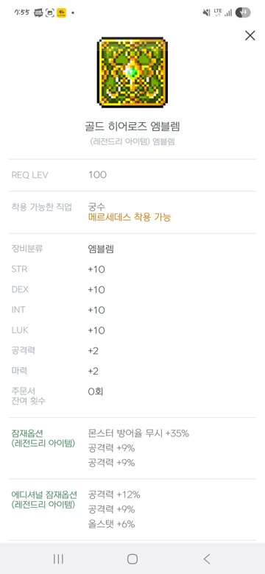This screenshot has height=574, width=265.
Task: Tap the 몬스터 방어율 무시 +35% line
Action: (138, 433)
